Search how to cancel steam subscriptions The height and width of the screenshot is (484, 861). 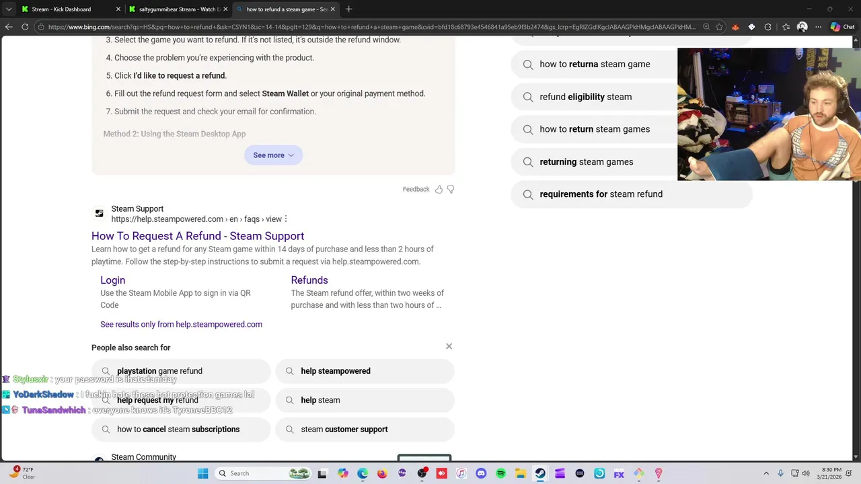[181, 429]
